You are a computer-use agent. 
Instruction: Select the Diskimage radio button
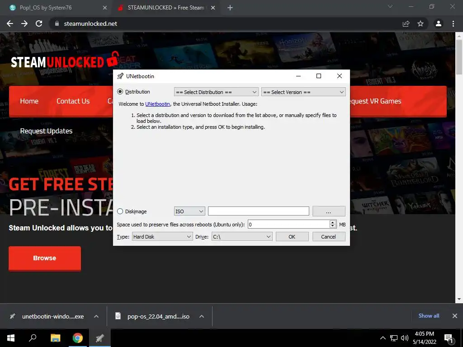click(120, 211)
